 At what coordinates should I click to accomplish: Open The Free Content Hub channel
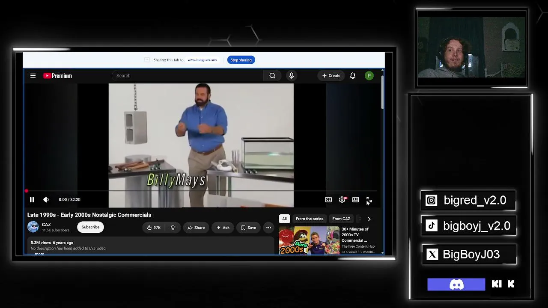tap(358, 246)
